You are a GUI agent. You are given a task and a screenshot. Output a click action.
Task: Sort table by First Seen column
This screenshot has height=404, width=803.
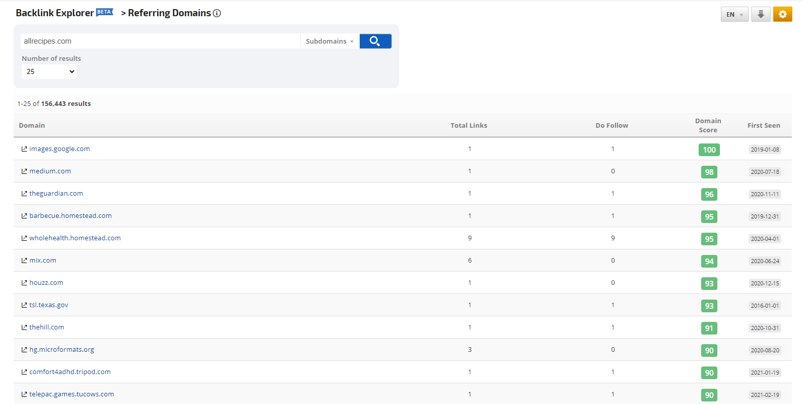click(763, 125)
